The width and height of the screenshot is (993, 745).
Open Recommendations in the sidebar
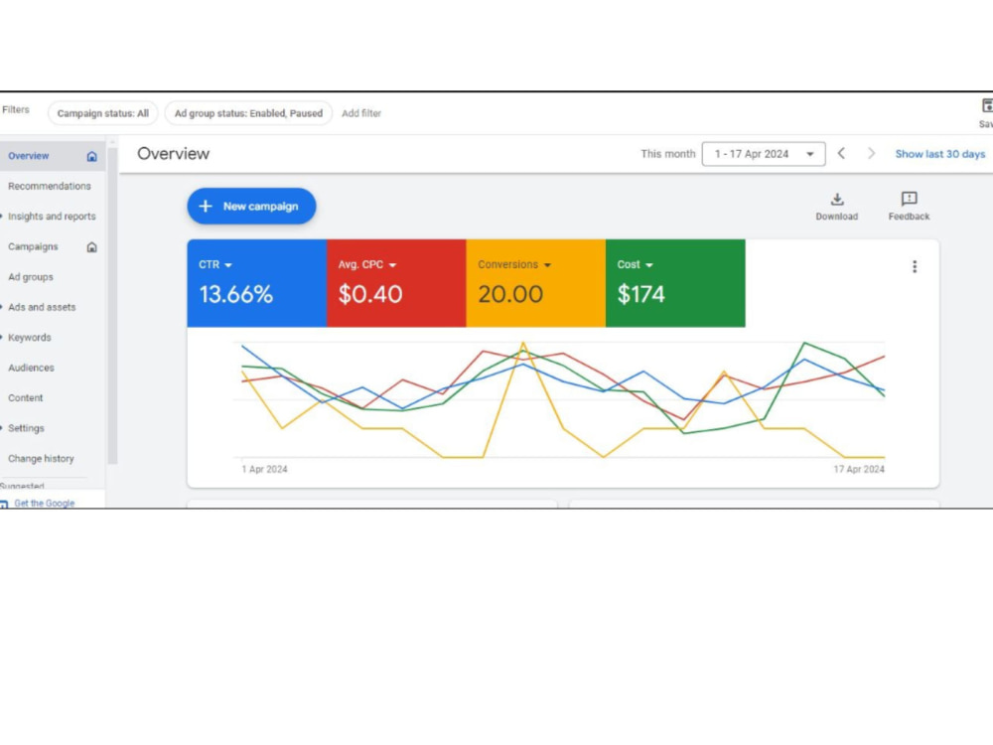(50, 187)
